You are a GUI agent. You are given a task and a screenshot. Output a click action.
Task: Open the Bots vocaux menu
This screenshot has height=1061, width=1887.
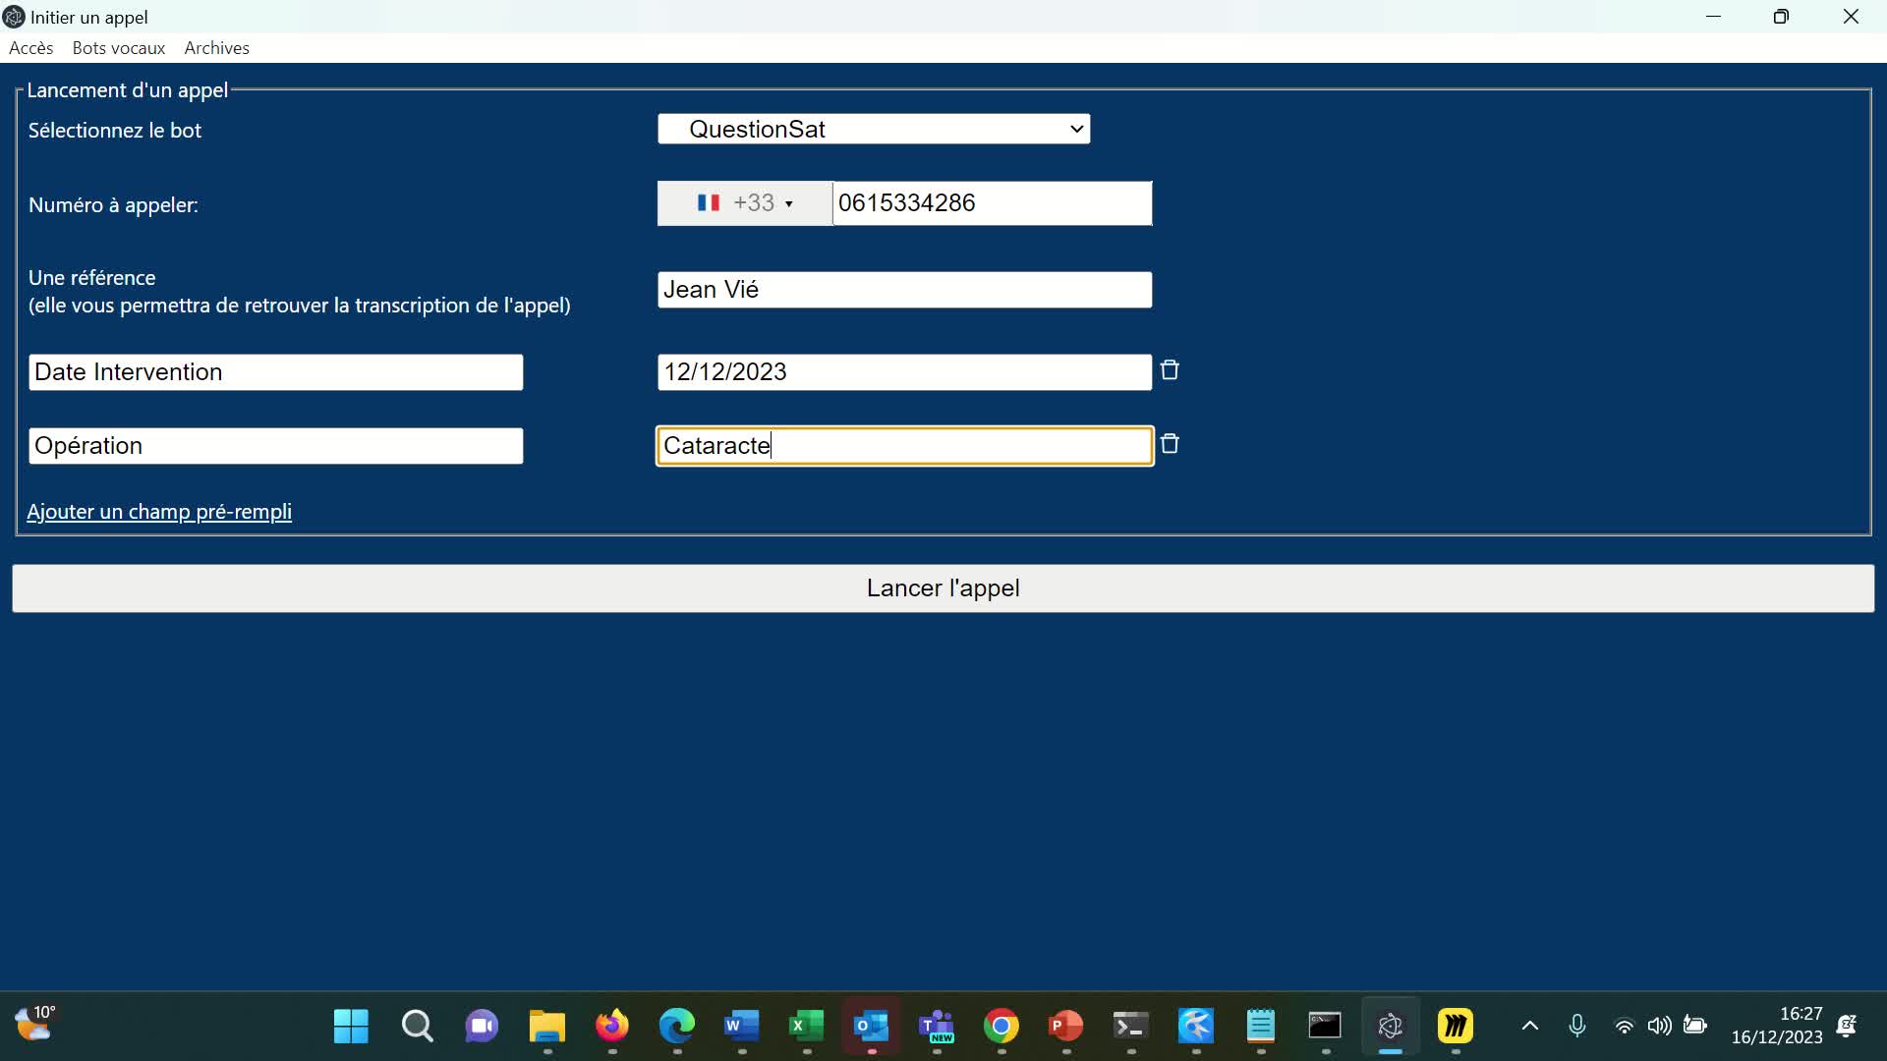[119, 48]
